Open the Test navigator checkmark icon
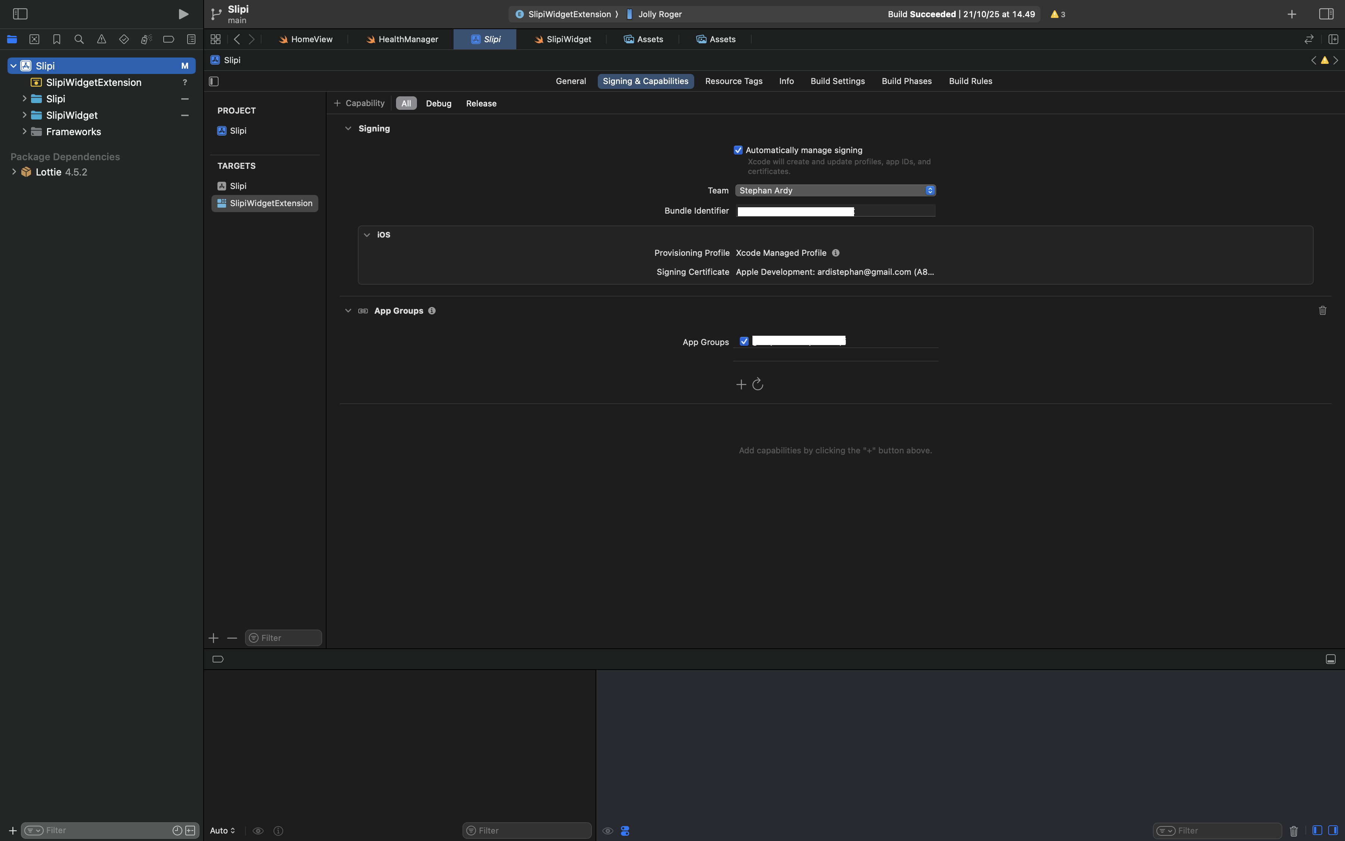Screen dimensions: 1345x841 (124, 39)
